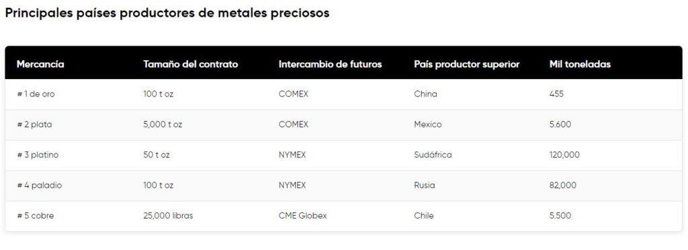
Task: Click the Chile country cell
Action: [x=424, y=215]
